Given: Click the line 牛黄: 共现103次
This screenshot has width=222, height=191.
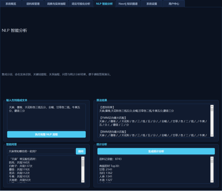Looking at the screenshot, I should click(x=19, y=176).
